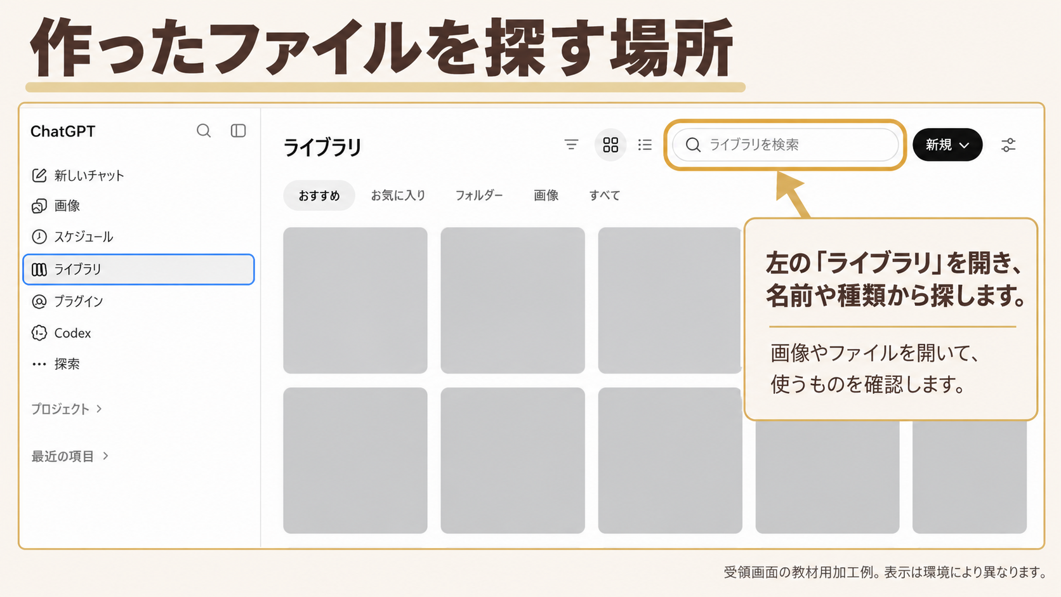Screen dimensions: 1061x597
Task: Select the お気に入り tab
Action: point(398,195)
